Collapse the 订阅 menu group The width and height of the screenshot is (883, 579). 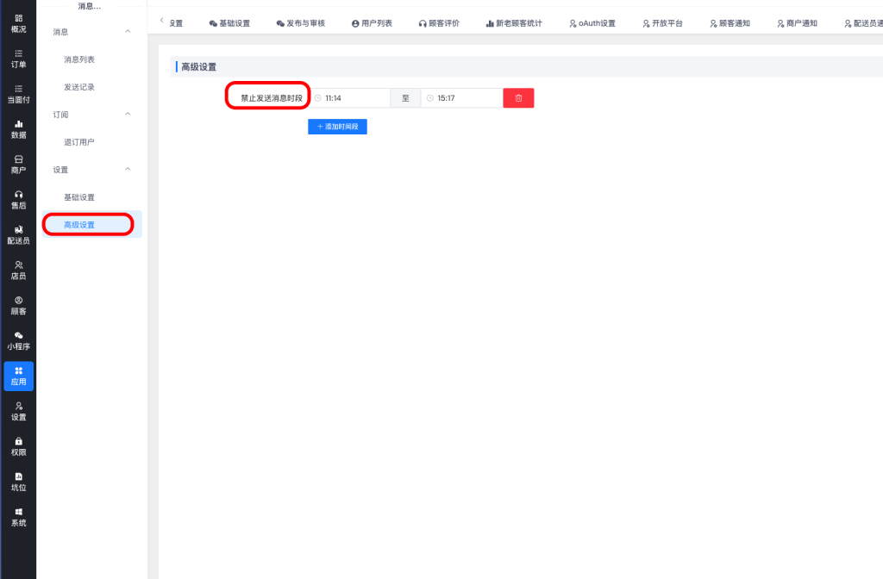coord(128,115)
